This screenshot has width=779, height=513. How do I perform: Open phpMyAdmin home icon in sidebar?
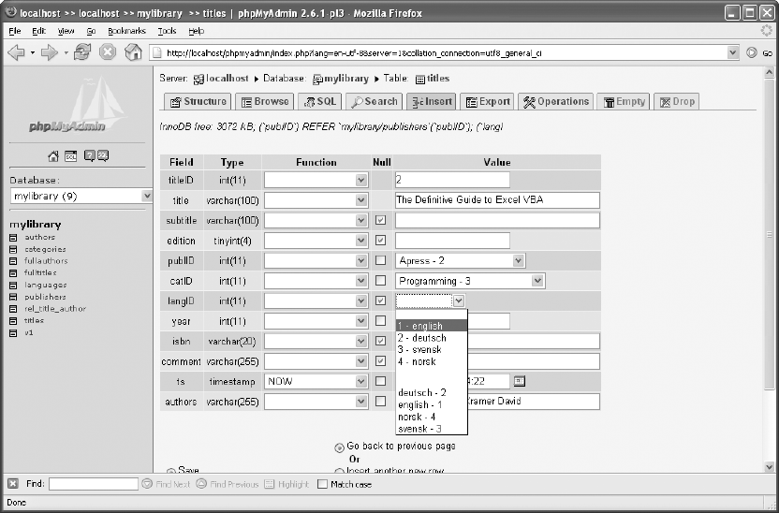(53, 156)
